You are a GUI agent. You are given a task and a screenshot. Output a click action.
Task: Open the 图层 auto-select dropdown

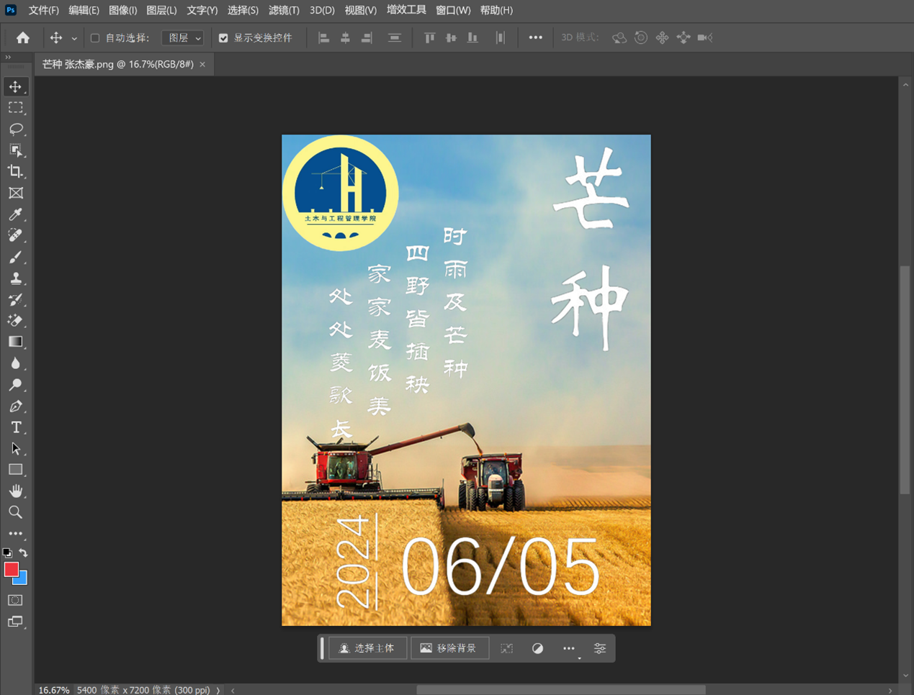pyautogui.click(x=182, y=38)
